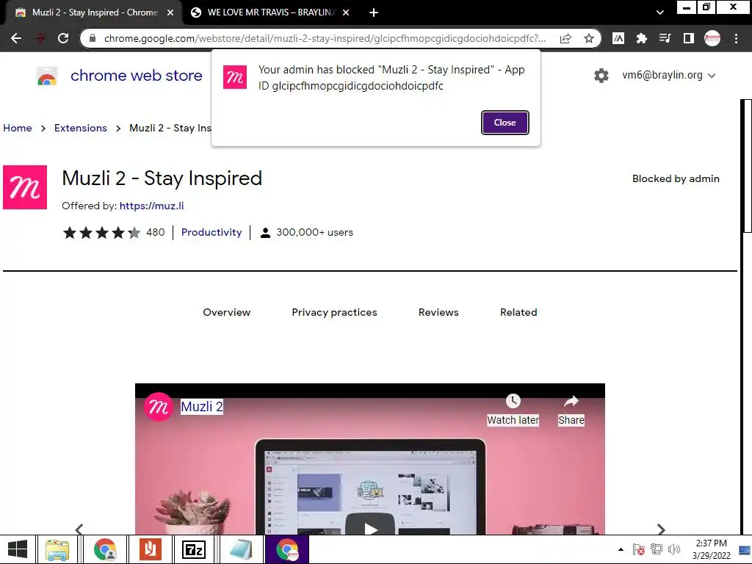Share this page via the address bar icon
Image resolution: width=752 pixels, height=564 pixels.
tap(566, 38)
